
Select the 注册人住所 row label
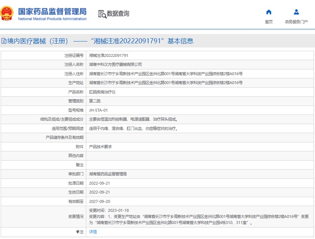74,74
